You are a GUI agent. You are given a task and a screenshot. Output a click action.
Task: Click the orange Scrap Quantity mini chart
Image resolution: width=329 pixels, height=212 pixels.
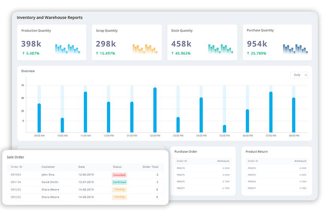(x=144, y=49)
